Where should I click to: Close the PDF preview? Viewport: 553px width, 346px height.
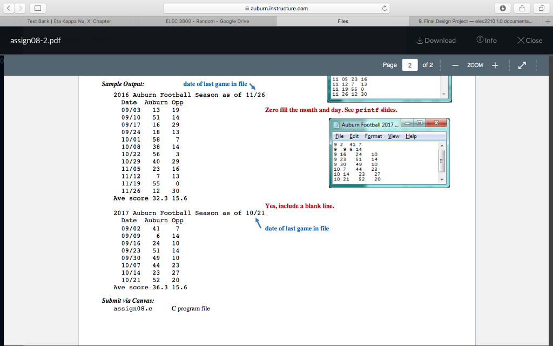[x=529, y=41]
